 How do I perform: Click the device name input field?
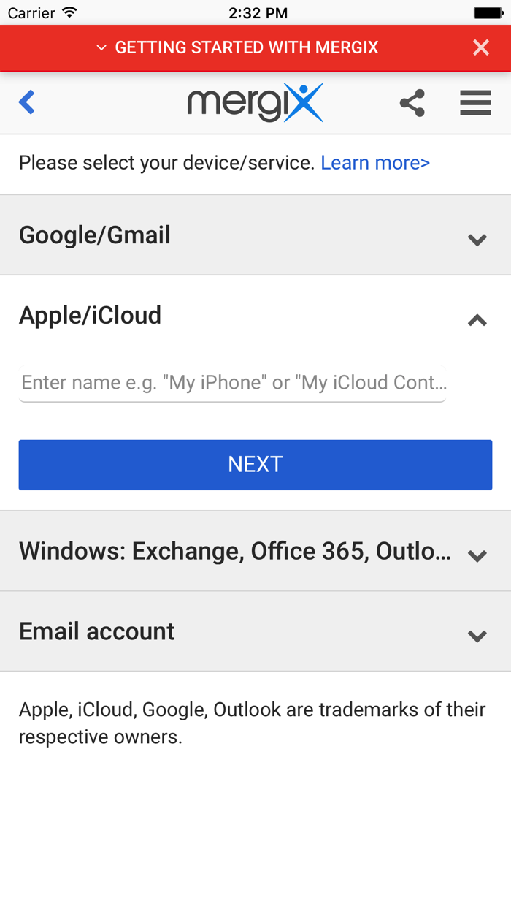[x=232, y=382]
